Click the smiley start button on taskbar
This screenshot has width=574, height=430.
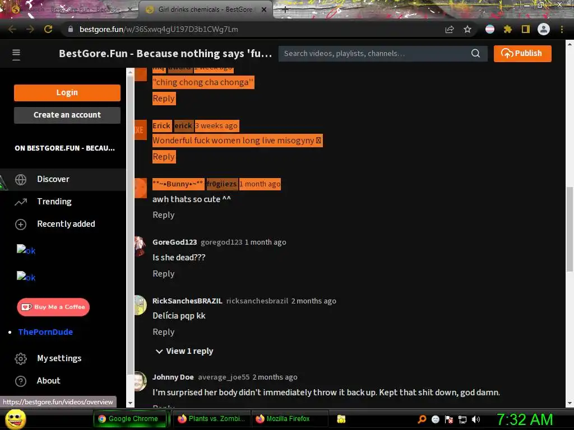pyautogui.click(x=15, y=419)
